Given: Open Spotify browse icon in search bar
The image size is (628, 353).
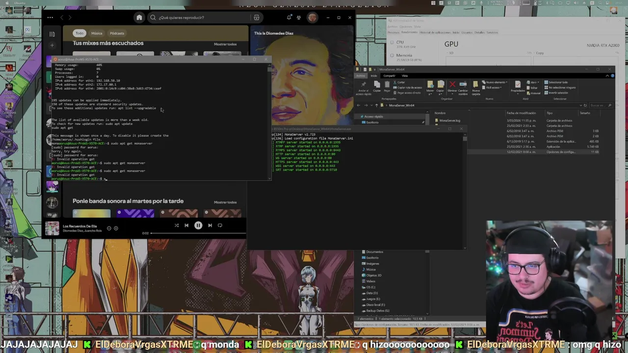Looking at the screenshot, I should 257,18.
